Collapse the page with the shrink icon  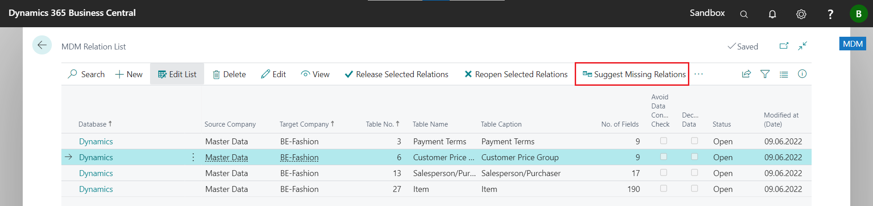pyautogui.click(x=803, y=46)
